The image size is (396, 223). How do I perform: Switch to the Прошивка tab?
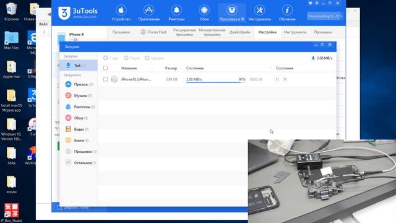point(121,32)
